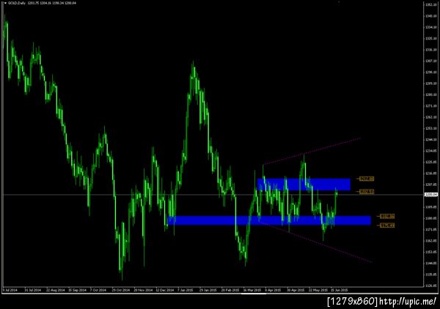Image resolution: width=440 pixels, height=309 pixels.
Task: Click the '16 Mar 2015' date label
Action: (252, 290)
